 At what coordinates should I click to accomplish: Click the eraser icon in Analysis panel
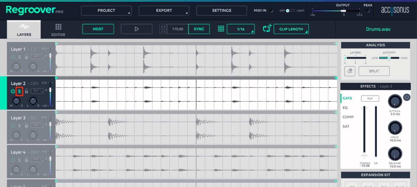click(x=350, y=71)
